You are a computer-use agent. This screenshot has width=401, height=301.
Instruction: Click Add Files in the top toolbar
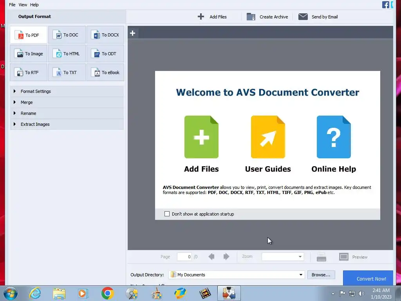(x=212, y=17)
